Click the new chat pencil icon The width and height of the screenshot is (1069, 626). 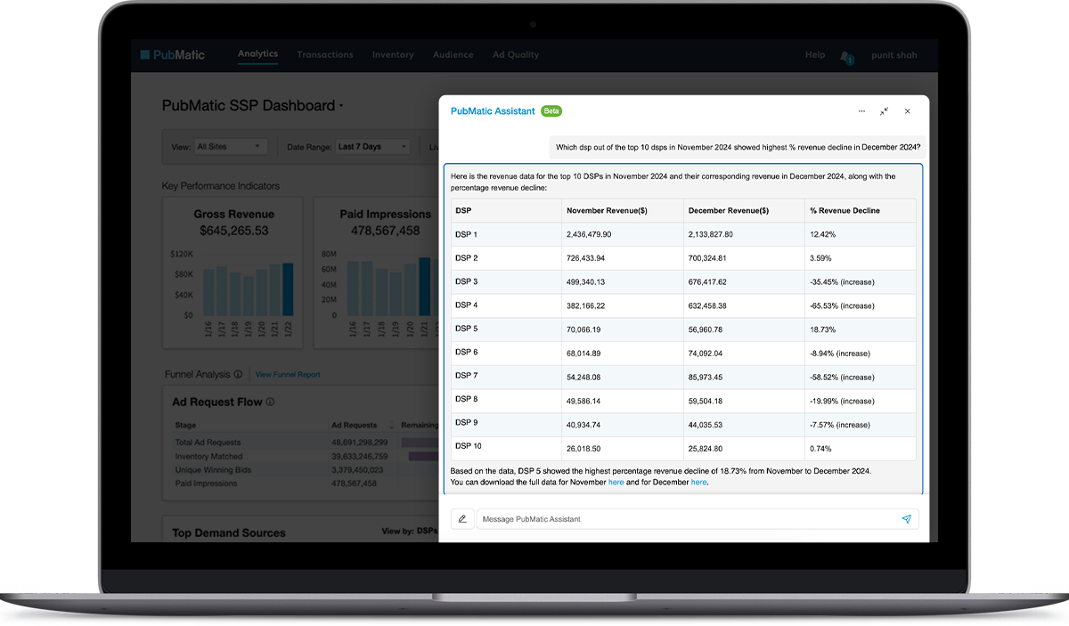[462, 519]
